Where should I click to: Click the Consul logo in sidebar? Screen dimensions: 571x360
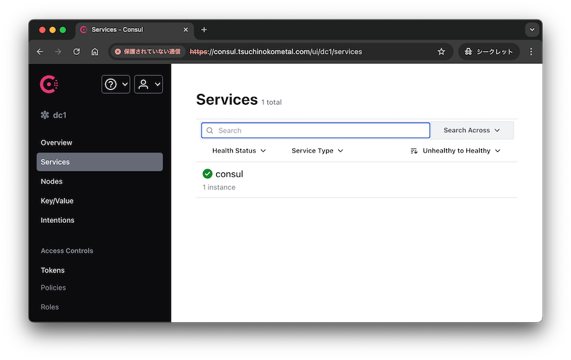click(x=48, y=84)
